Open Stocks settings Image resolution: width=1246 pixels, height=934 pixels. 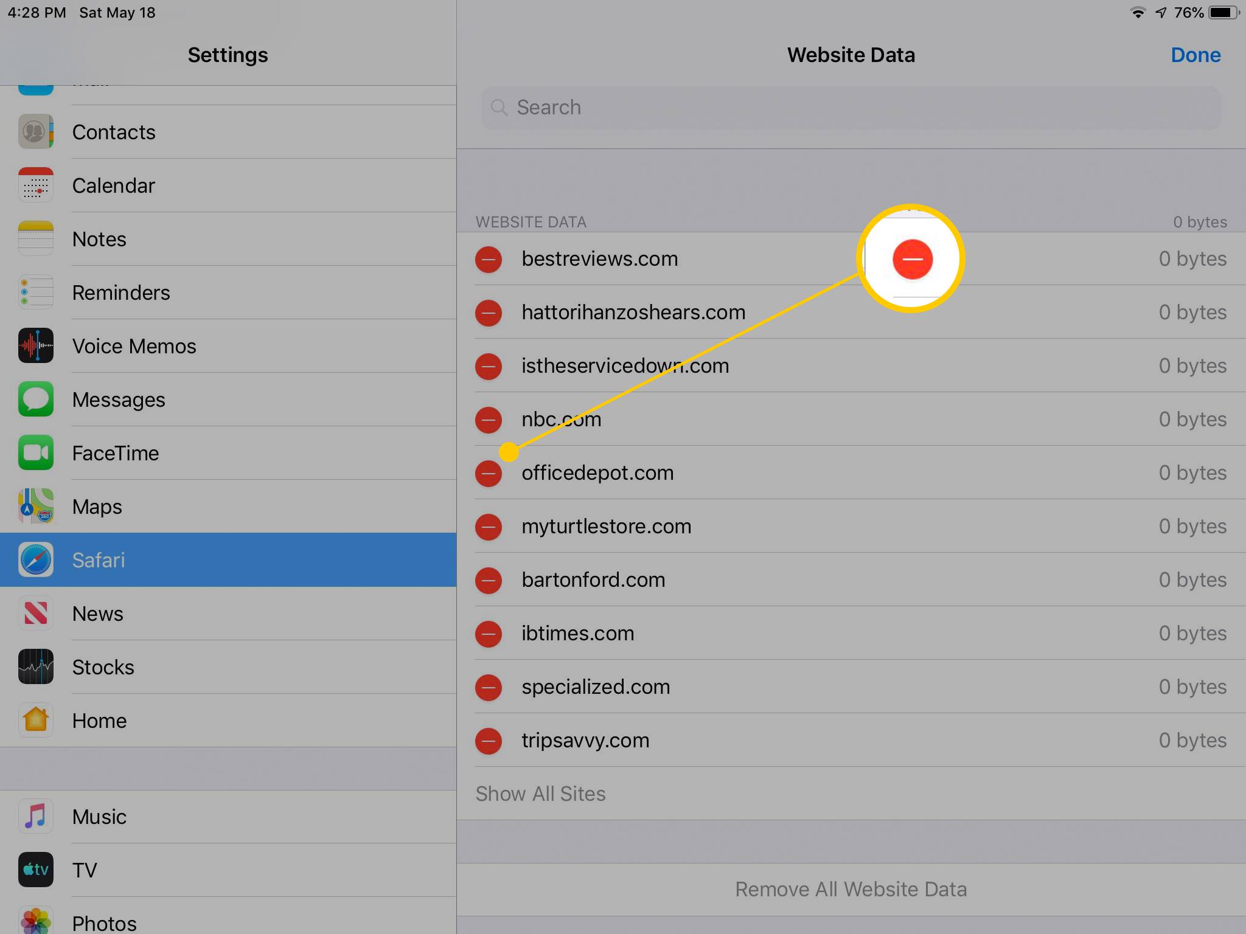(228, 667)
